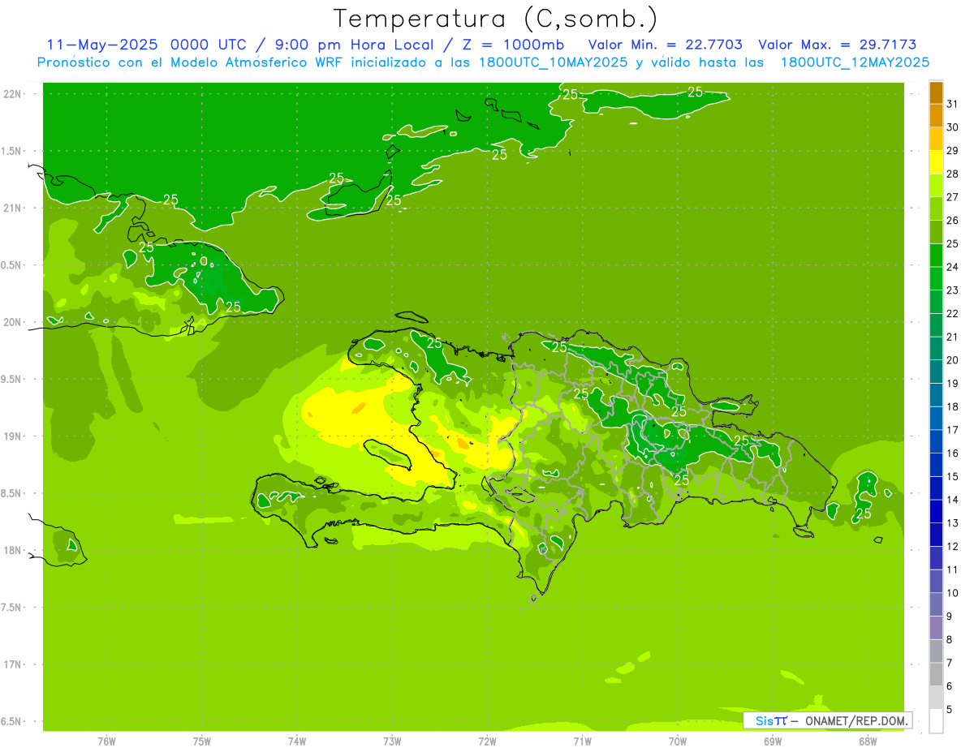The image size is (974, 752).
Task: Click the color scale label 28
Action: pos(953,174)
